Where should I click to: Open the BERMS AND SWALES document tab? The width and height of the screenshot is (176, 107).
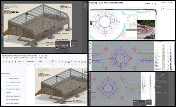click(x=13, y=96)
